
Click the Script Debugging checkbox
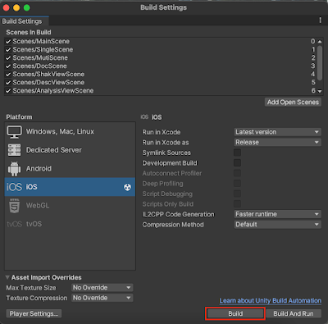[x=237, y=194]
